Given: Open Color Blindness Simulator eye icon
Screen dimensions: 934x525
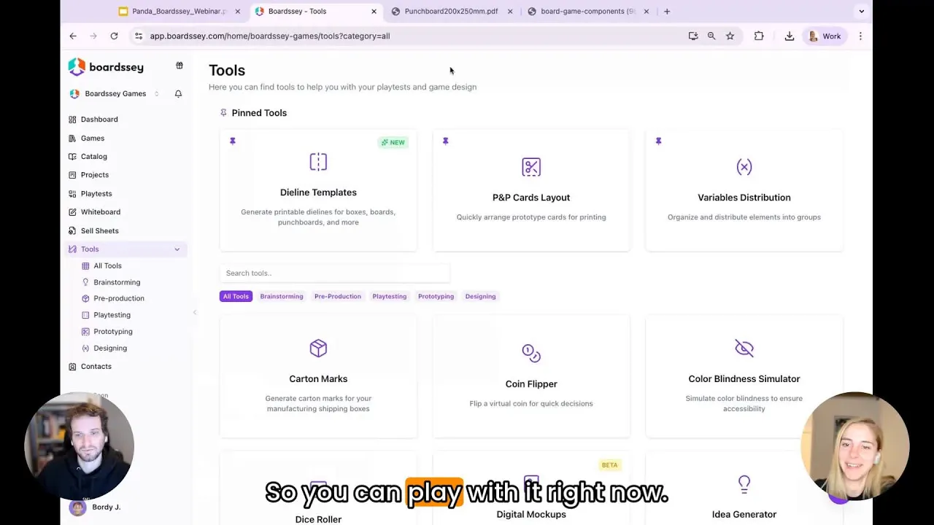Looking at the screenshot, I should 744,349.
